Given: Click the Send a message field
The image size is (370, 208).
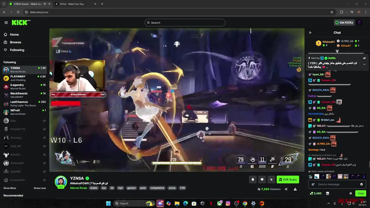Looking at the screenshot, I should [x=337, y=184].
